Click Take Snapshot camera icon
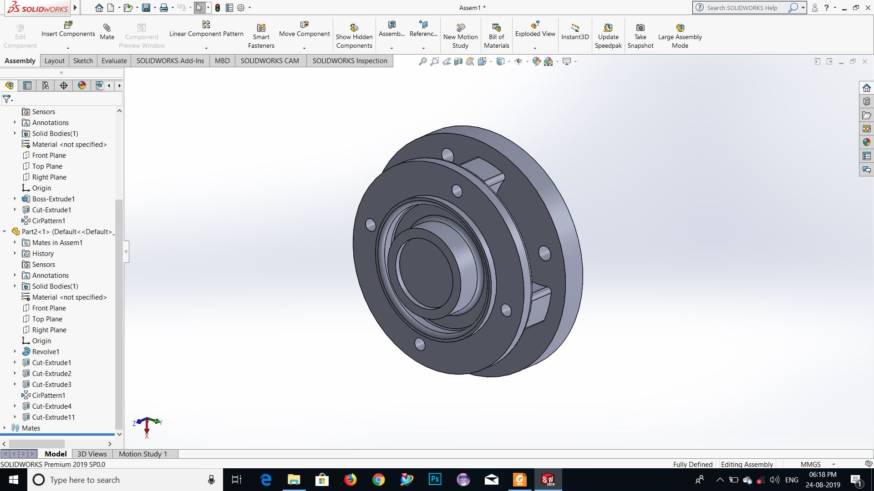The height and width of the screenshot is (491, 874). click(x=640, y=28)
